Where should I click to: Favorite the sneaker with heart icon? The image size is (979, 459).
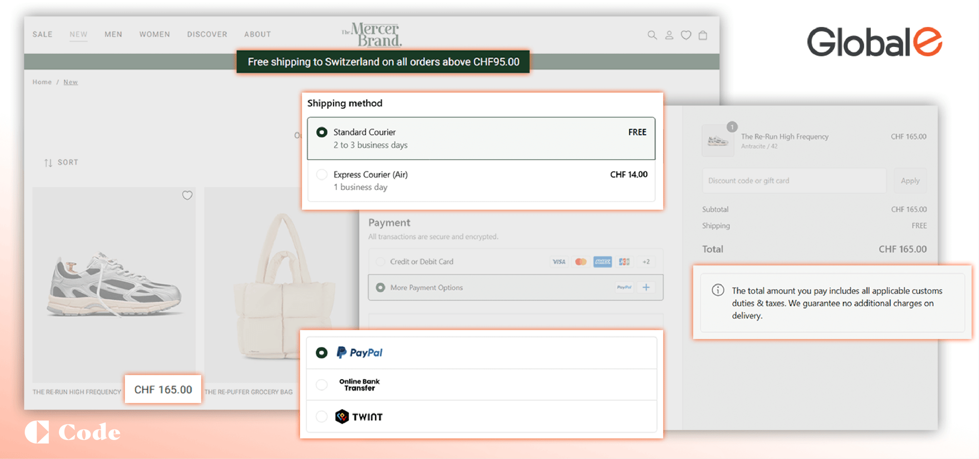coord(187,196)
